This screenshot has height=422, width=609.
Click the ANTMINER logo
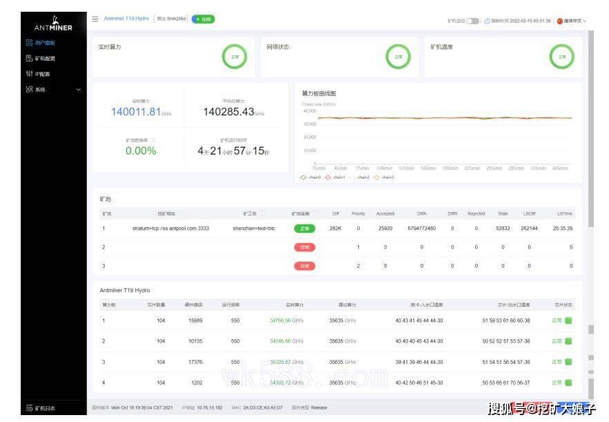tap(53, 23)
